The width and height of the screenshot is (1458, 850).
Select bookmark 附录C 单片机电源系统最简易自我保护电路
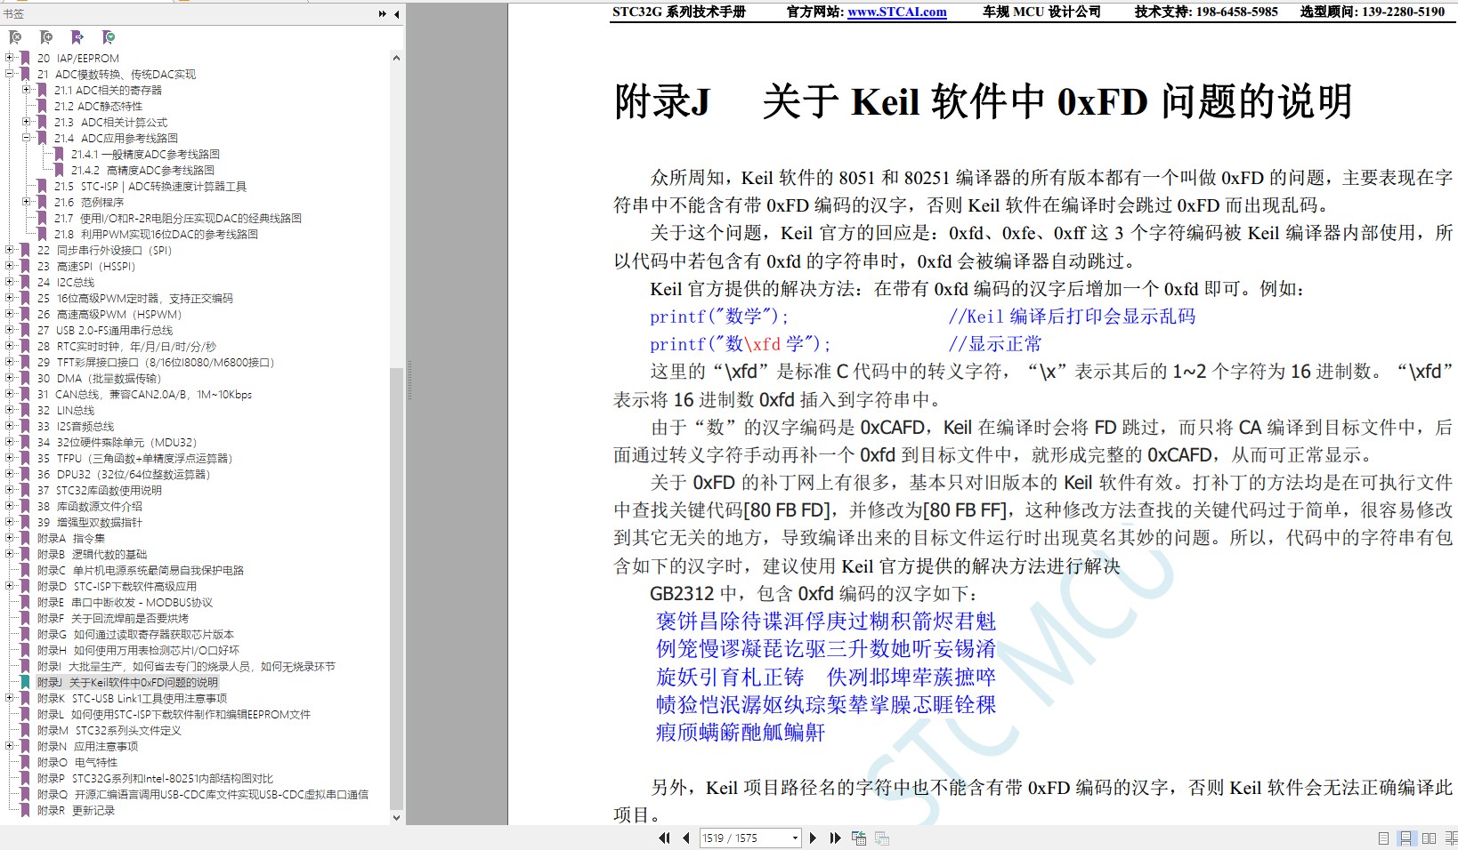141,570
